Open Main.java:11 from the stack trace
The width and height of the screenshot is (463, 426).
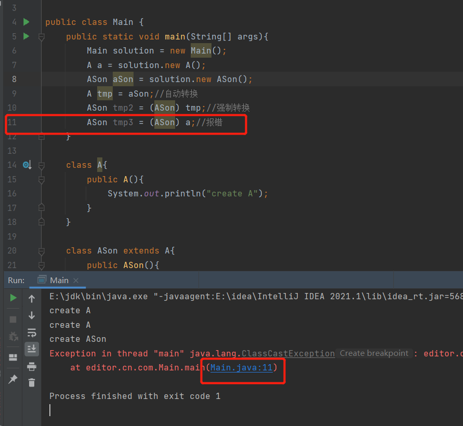tap(240, 367)
